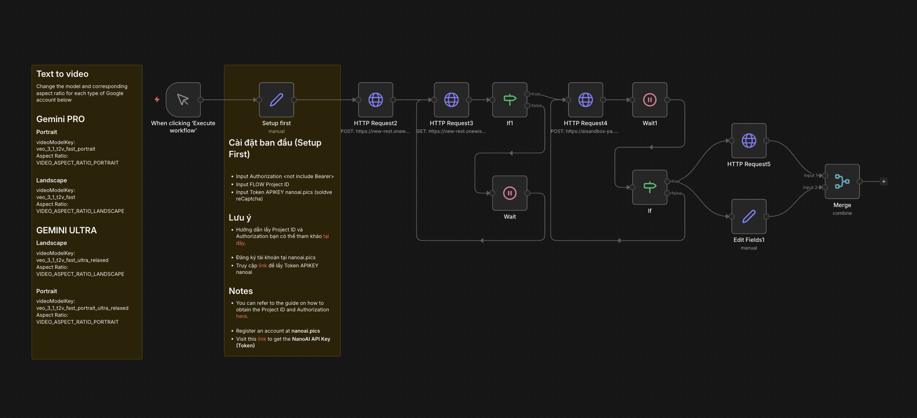The height and width of the screenshot is (418, 917).
Task: Click the manual trigger cursor node icon
Action: tap(183, 100)
